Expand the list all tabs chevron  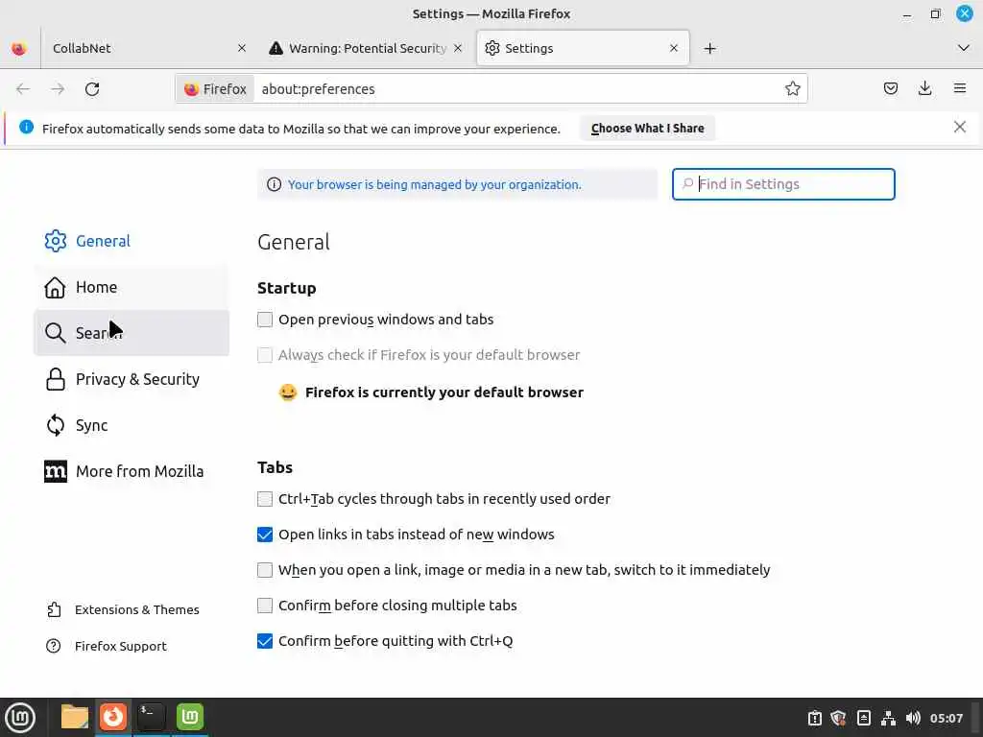[x=964, y=48]
